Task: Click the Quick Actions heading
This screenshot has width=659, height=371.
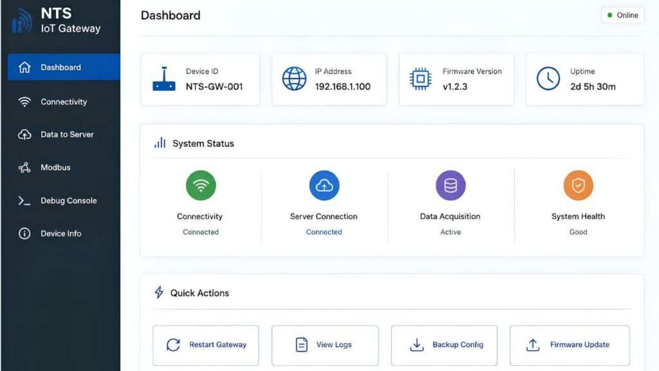Action: click(x=200, y=293)
